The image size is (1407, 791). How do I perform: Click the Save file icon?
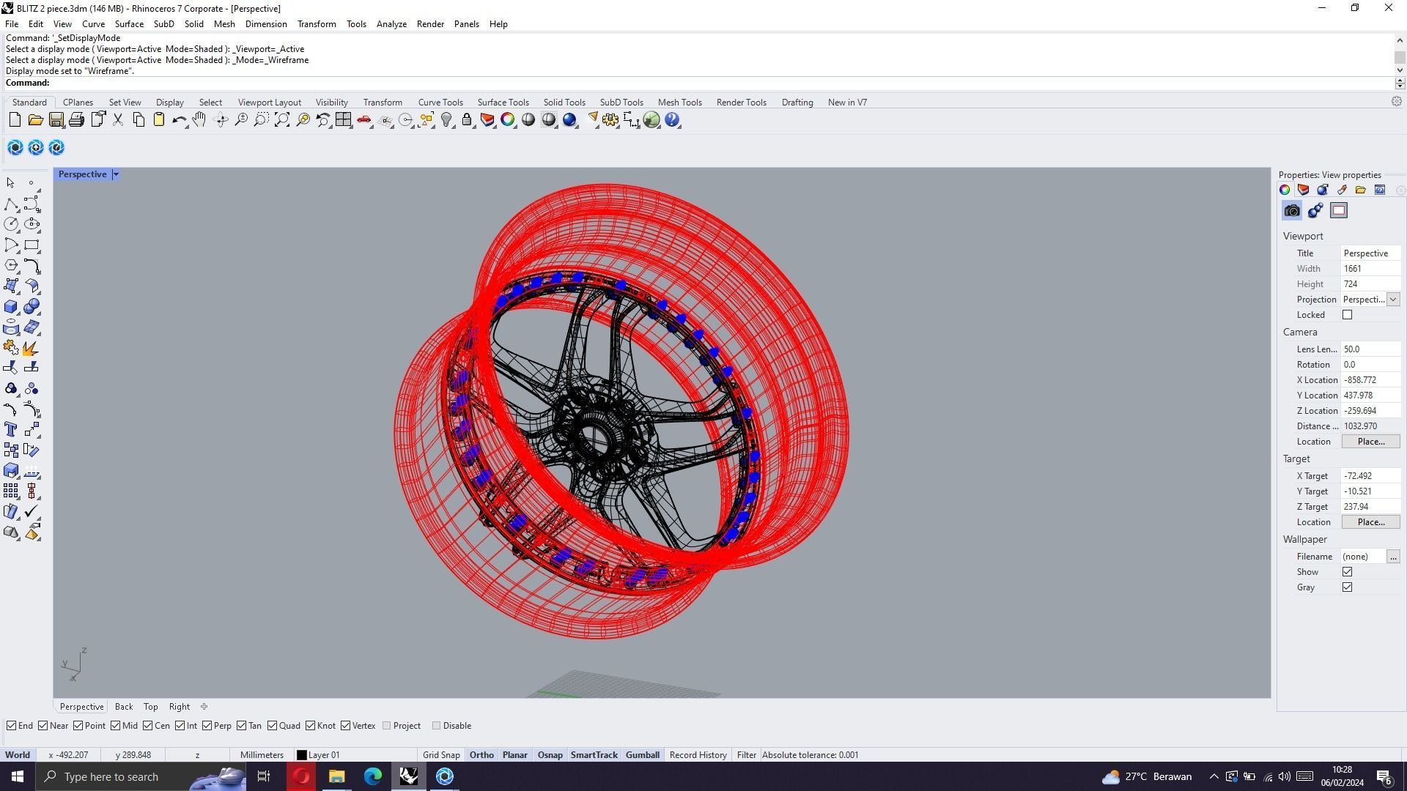(56, 120)
